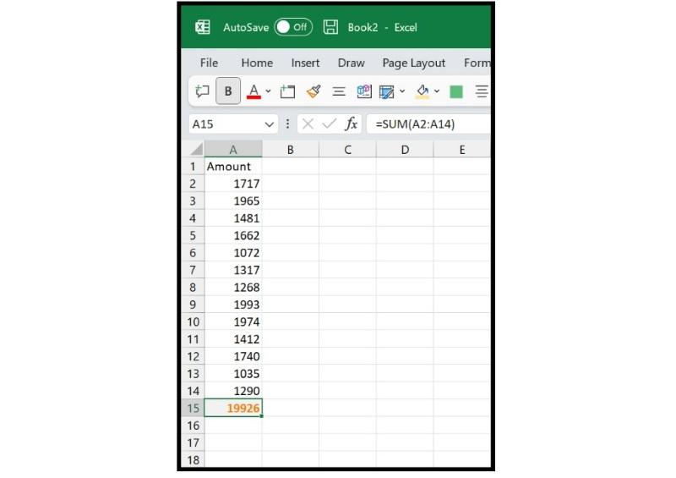676x478 pixels.
Task: Click the align icon at the toolbar edge
Action: click(482, 91)
